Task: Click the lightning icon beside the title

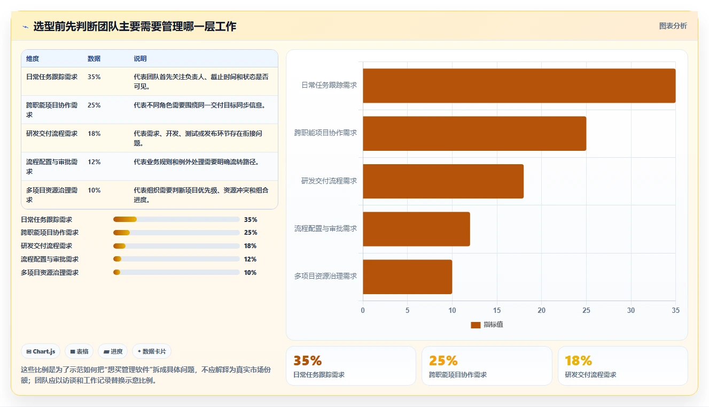Action: [x=25, y=27]
